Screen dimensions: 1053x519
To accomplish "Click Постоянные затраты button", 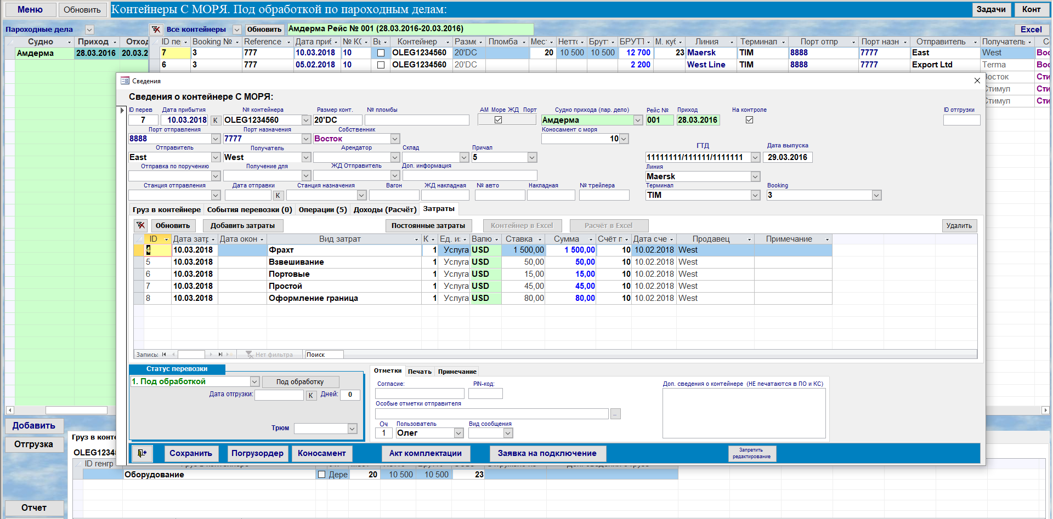I will [428, 226].
